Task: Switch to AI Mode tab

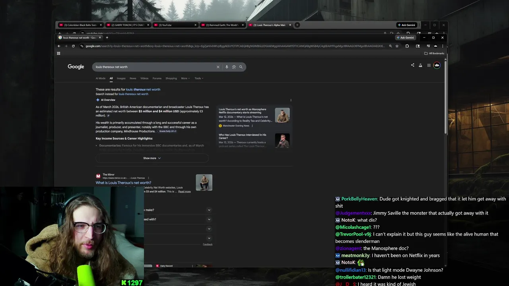Action: coord(101,78)
